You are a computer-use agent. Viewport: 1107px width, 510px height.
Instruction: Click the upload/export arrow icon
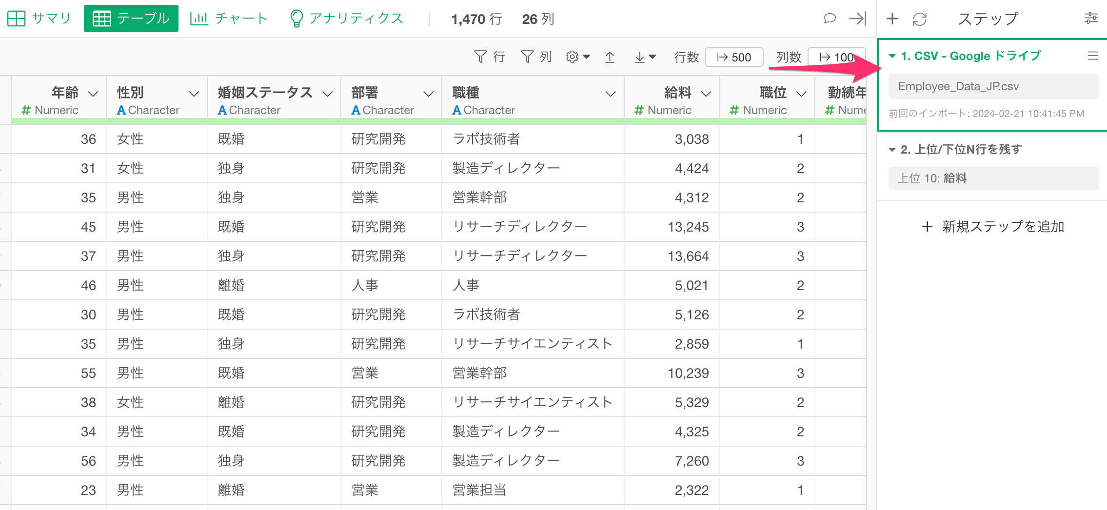click(610, 57)
